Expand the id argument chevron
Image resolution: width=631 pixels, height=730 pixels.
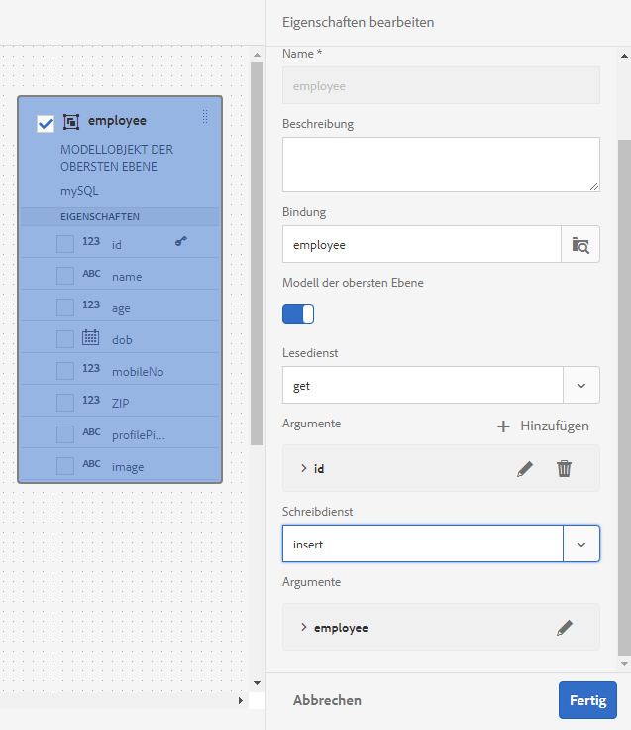click(x=304, y=468)
